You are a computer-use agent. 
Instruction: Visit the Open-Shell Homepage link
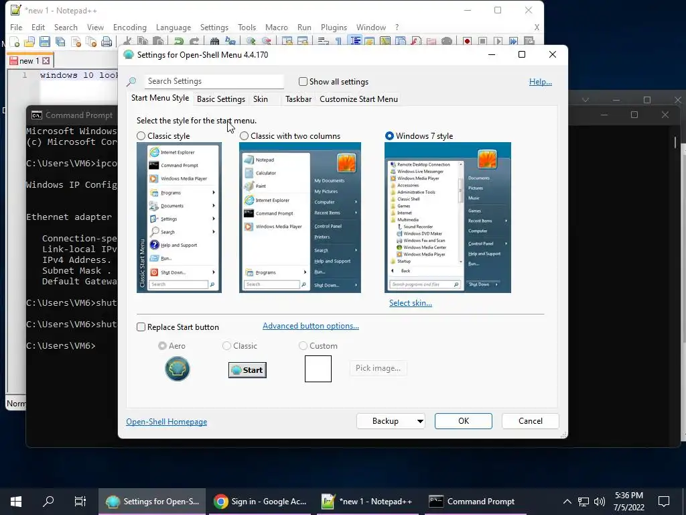pyautogui.click(x=167, y=422)
